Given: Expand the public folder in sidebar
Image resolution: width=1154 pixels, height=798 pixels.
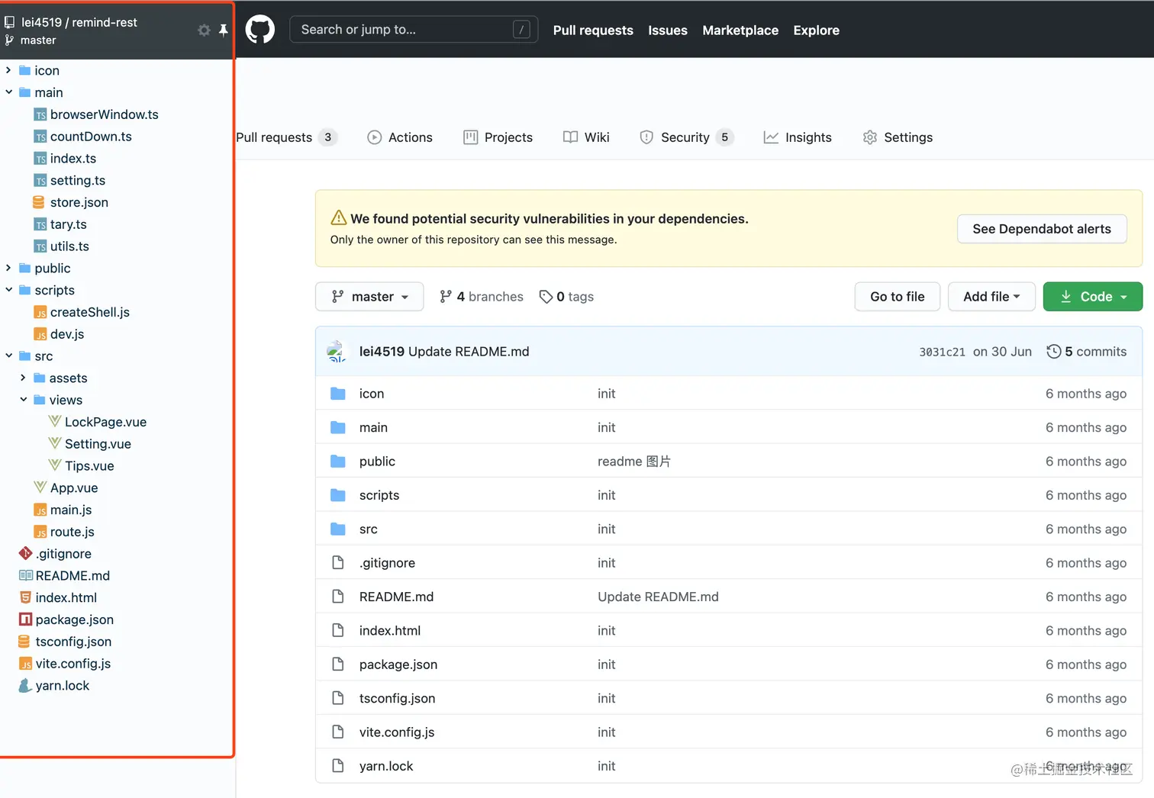Looking at the screenshot, I should [x=8, y=268].
